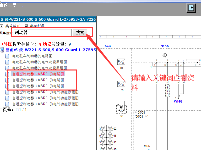This screenshot has width=201, height=150.
Task: Click the document icon of 电动驻车制动器的电路图
Action: tap(7, 56)
